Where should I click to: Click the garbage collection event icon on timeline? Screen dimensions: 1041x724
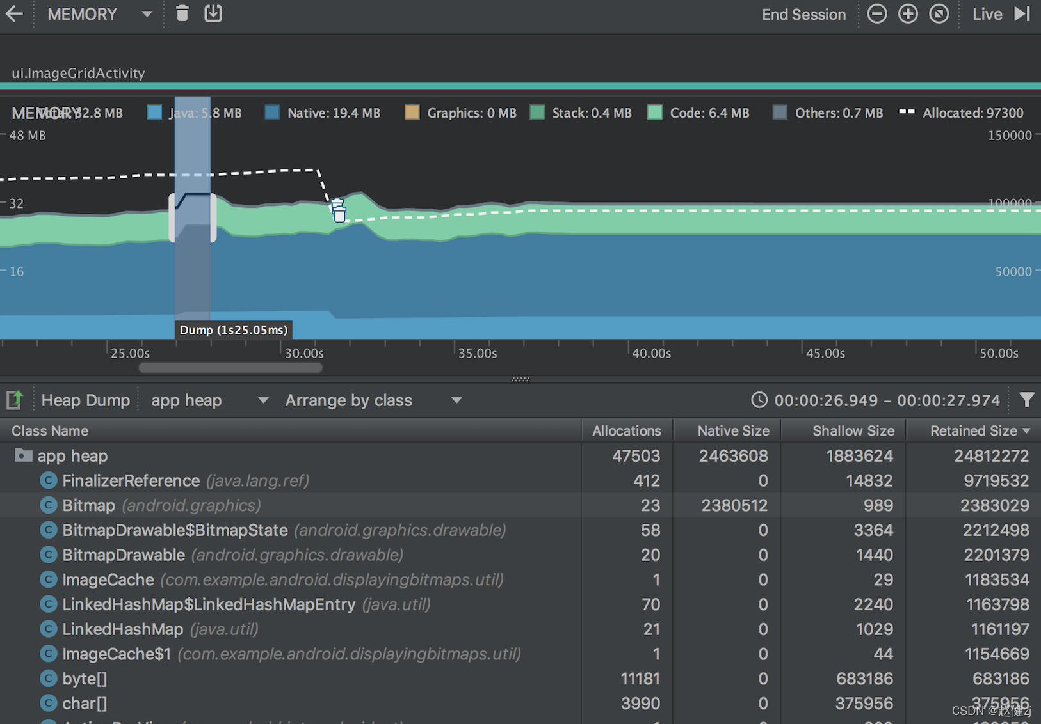point(338,210)
